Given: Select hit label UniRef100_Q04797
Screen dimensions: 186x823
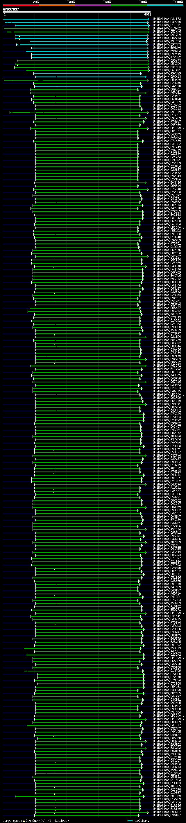Looking at the screenshot, I should (x=167, y=696).
